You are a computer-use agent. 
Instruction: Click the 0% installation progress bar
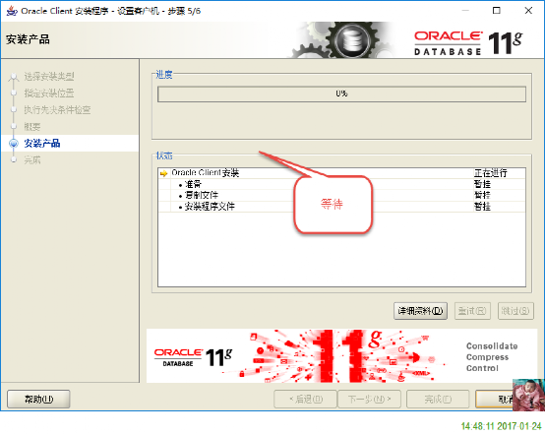[341, 93]
